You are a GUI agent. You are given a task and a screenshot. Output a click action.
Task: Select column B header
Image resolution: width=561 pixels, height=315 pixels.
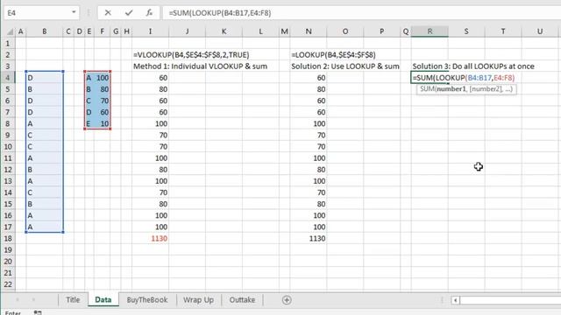(45, 31)
